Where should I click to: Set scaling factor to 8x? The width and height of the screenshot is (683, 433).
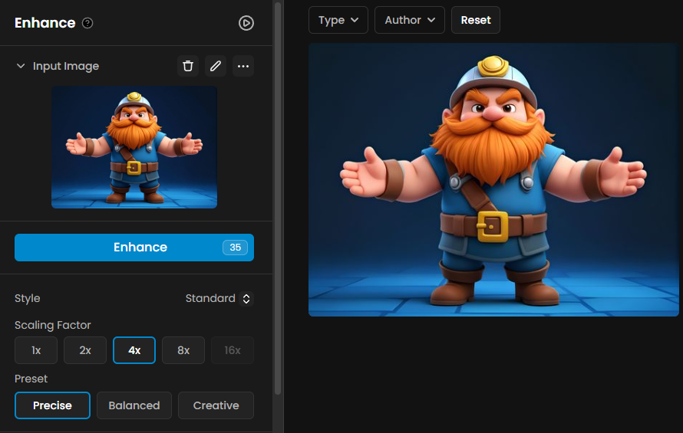183,350
